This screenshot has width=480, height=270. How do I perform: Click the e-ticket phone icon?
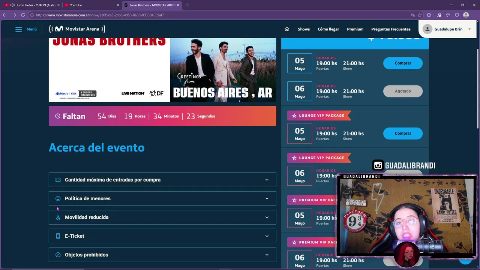pyautogui.click(x=58, y=236)
